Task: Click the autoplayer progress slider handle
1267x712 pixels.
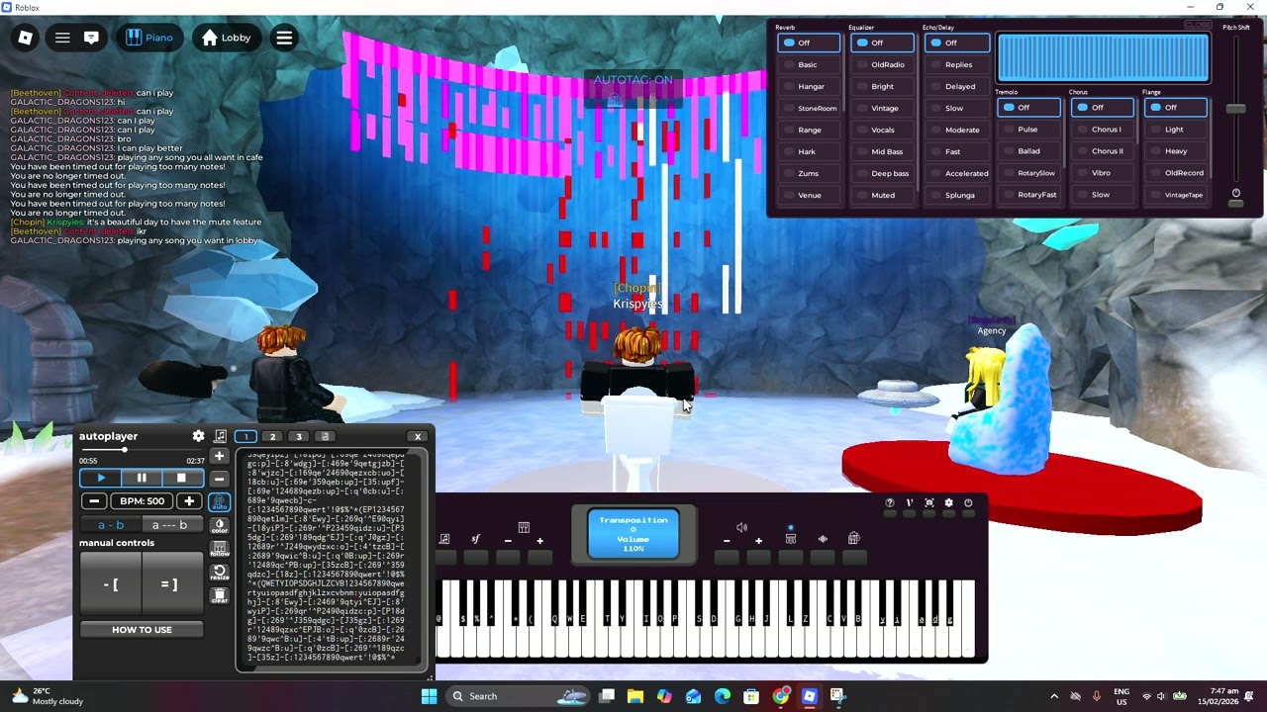Action: [125, 450]
